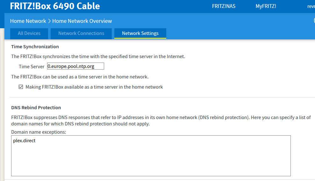
Task: Open the user menu starting with 'rev'
Action: [311, 6]
